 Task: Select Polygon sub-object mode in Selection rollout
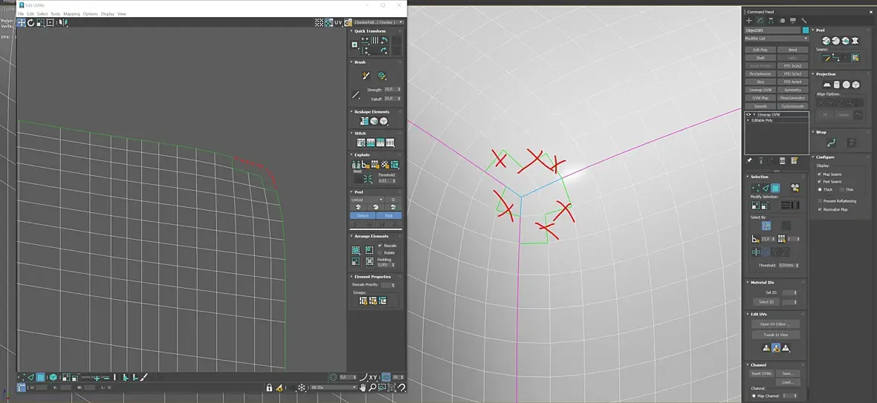[x=775, y=189]
